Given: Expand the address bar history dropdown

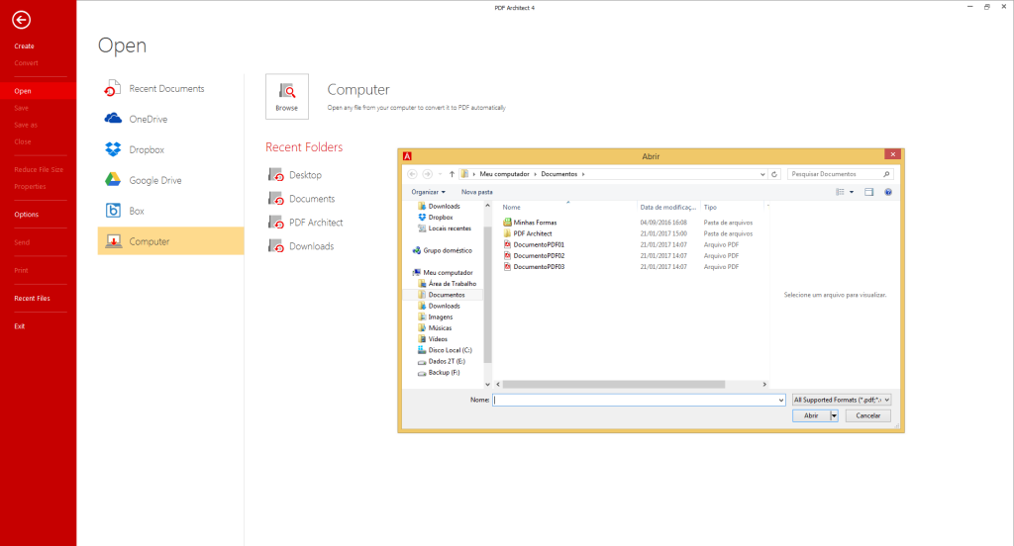Looking at the screenshot, I should tap(762, 174).
